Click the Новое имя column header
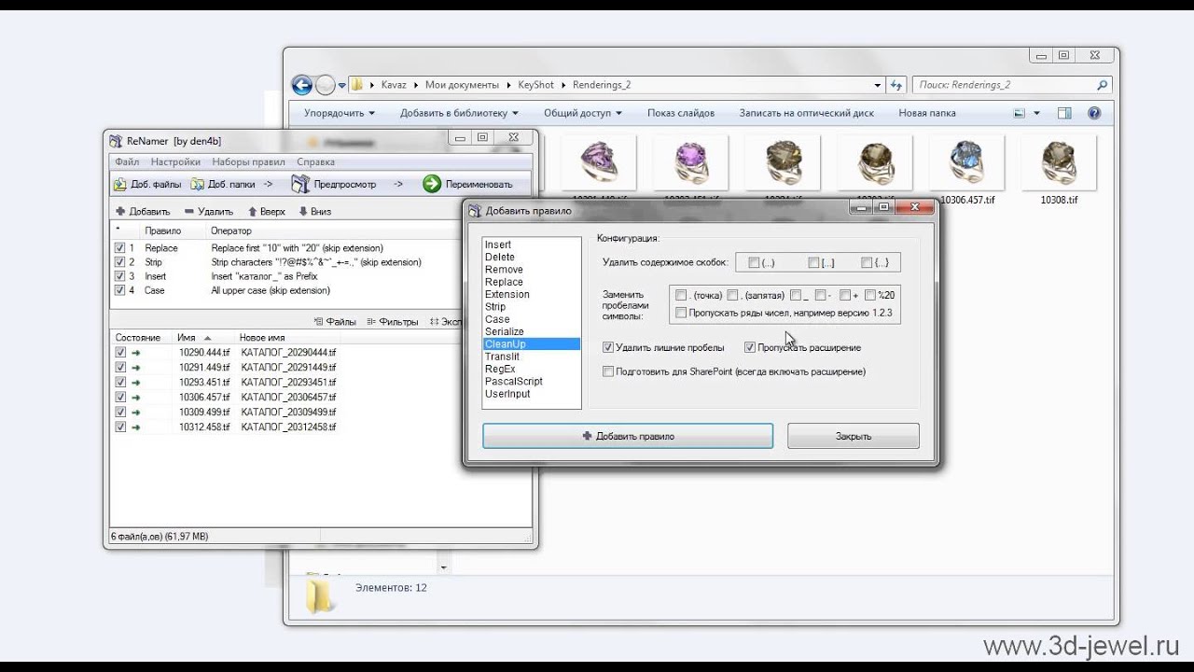Image resolution: width=1194 pixels, height=672 pixels. [x=262, y=337]
